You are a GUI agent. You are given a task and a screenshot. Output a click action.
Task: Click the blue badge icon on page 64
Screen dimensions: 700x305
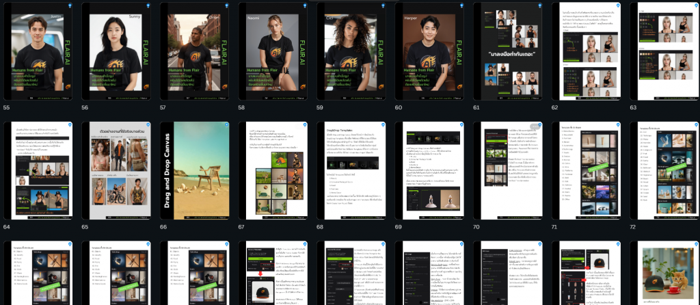69,126
